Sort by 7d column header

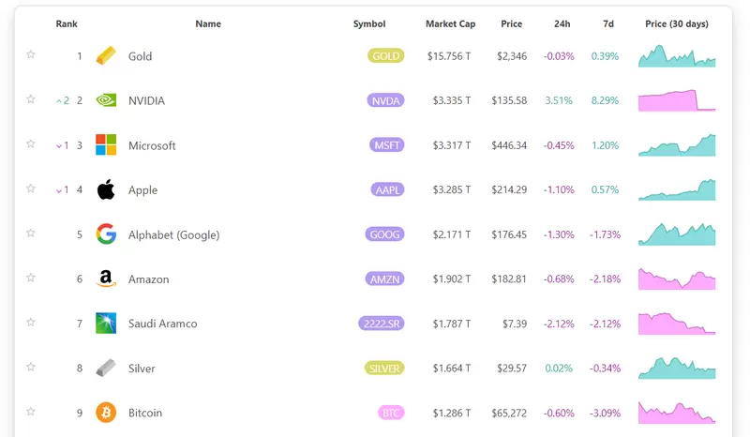click(608, 23)
